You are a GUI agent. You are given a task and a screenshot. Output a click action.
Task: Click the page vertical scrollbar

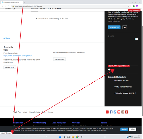142,71
